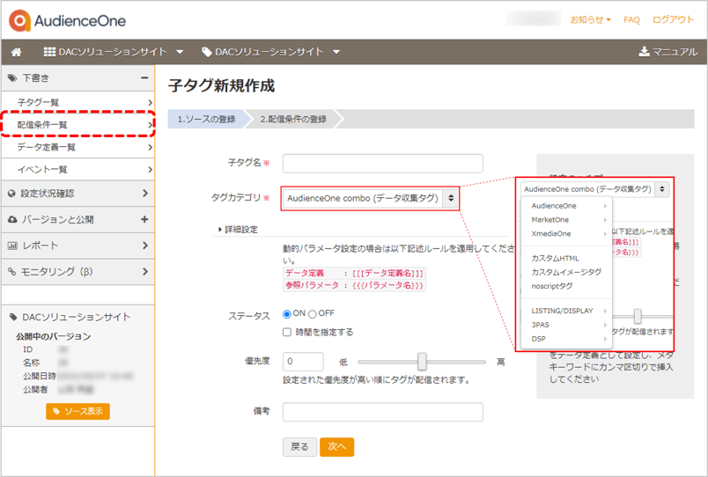Check the 時間を指定する checkbox
This screenshot has height=477, width=708.
click(x=287, y=332)
